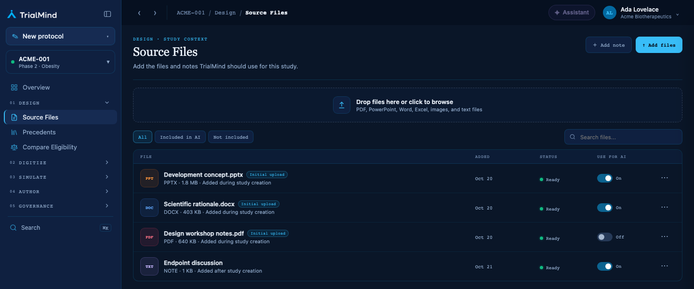The image size is (694, 289).
Task: Select the Not included filter
Action: click(231, 137)
